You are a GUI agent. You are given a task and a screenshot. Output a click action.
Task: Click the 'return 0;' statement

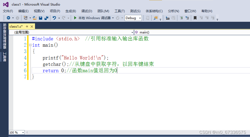coord(54,70)
